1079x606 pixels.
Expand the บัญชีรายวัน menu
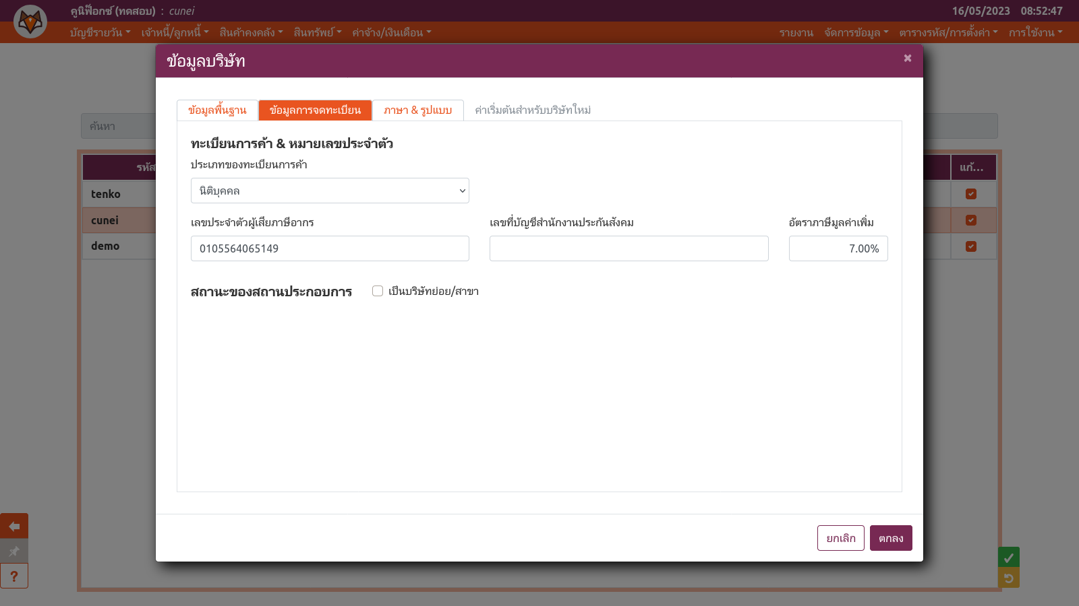click(x=100, y=32)
